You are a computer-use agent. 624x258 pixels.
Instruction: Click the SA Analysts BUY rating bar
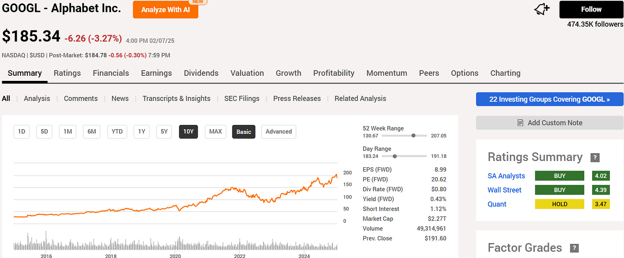pos(559,176)
